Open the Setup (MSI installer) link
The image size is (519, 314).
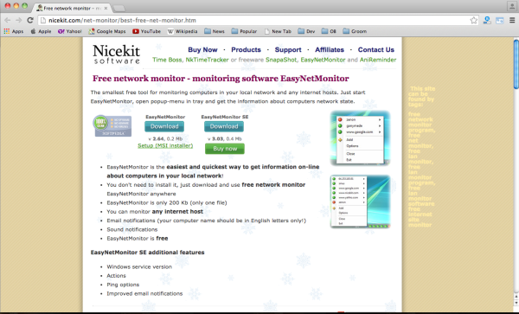[x=165, y=145]
